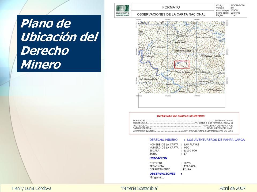Click the 'Ninguna...' observation text
The image size is (257, 192).
[x=157, y=178]
